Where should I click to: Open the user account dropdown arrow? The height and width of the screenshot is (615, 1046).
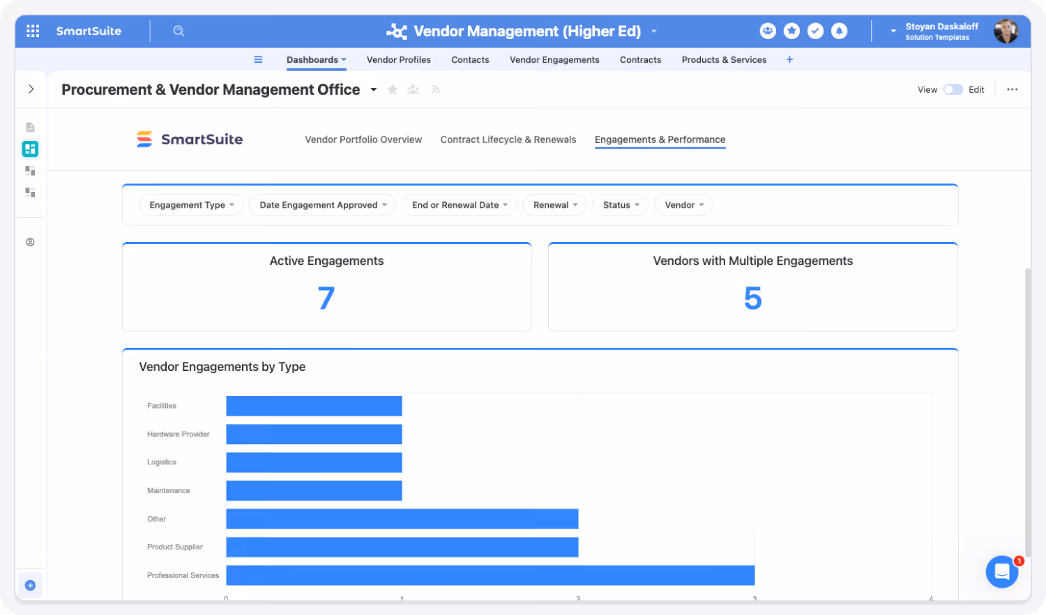(x=893, y=31)
